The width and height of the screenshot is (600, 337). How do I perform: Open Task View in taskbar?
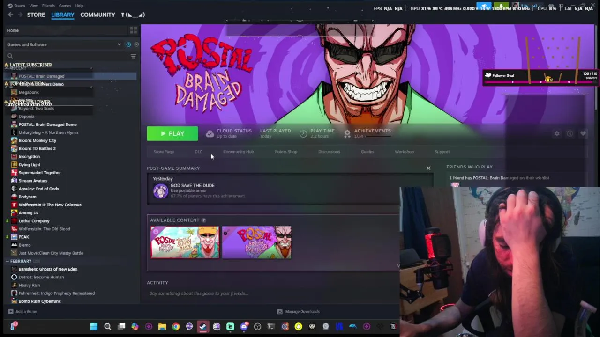tap(121, 327)
